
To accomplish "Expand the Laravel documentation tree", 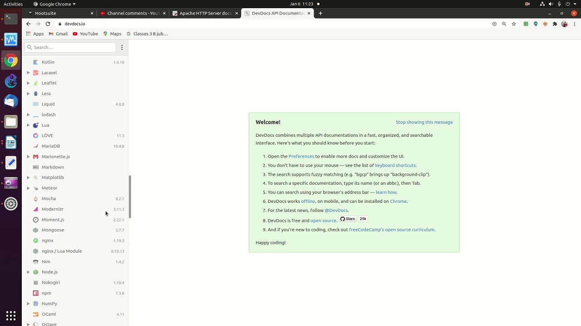I will pyautogui.click(x=28, y=72).
